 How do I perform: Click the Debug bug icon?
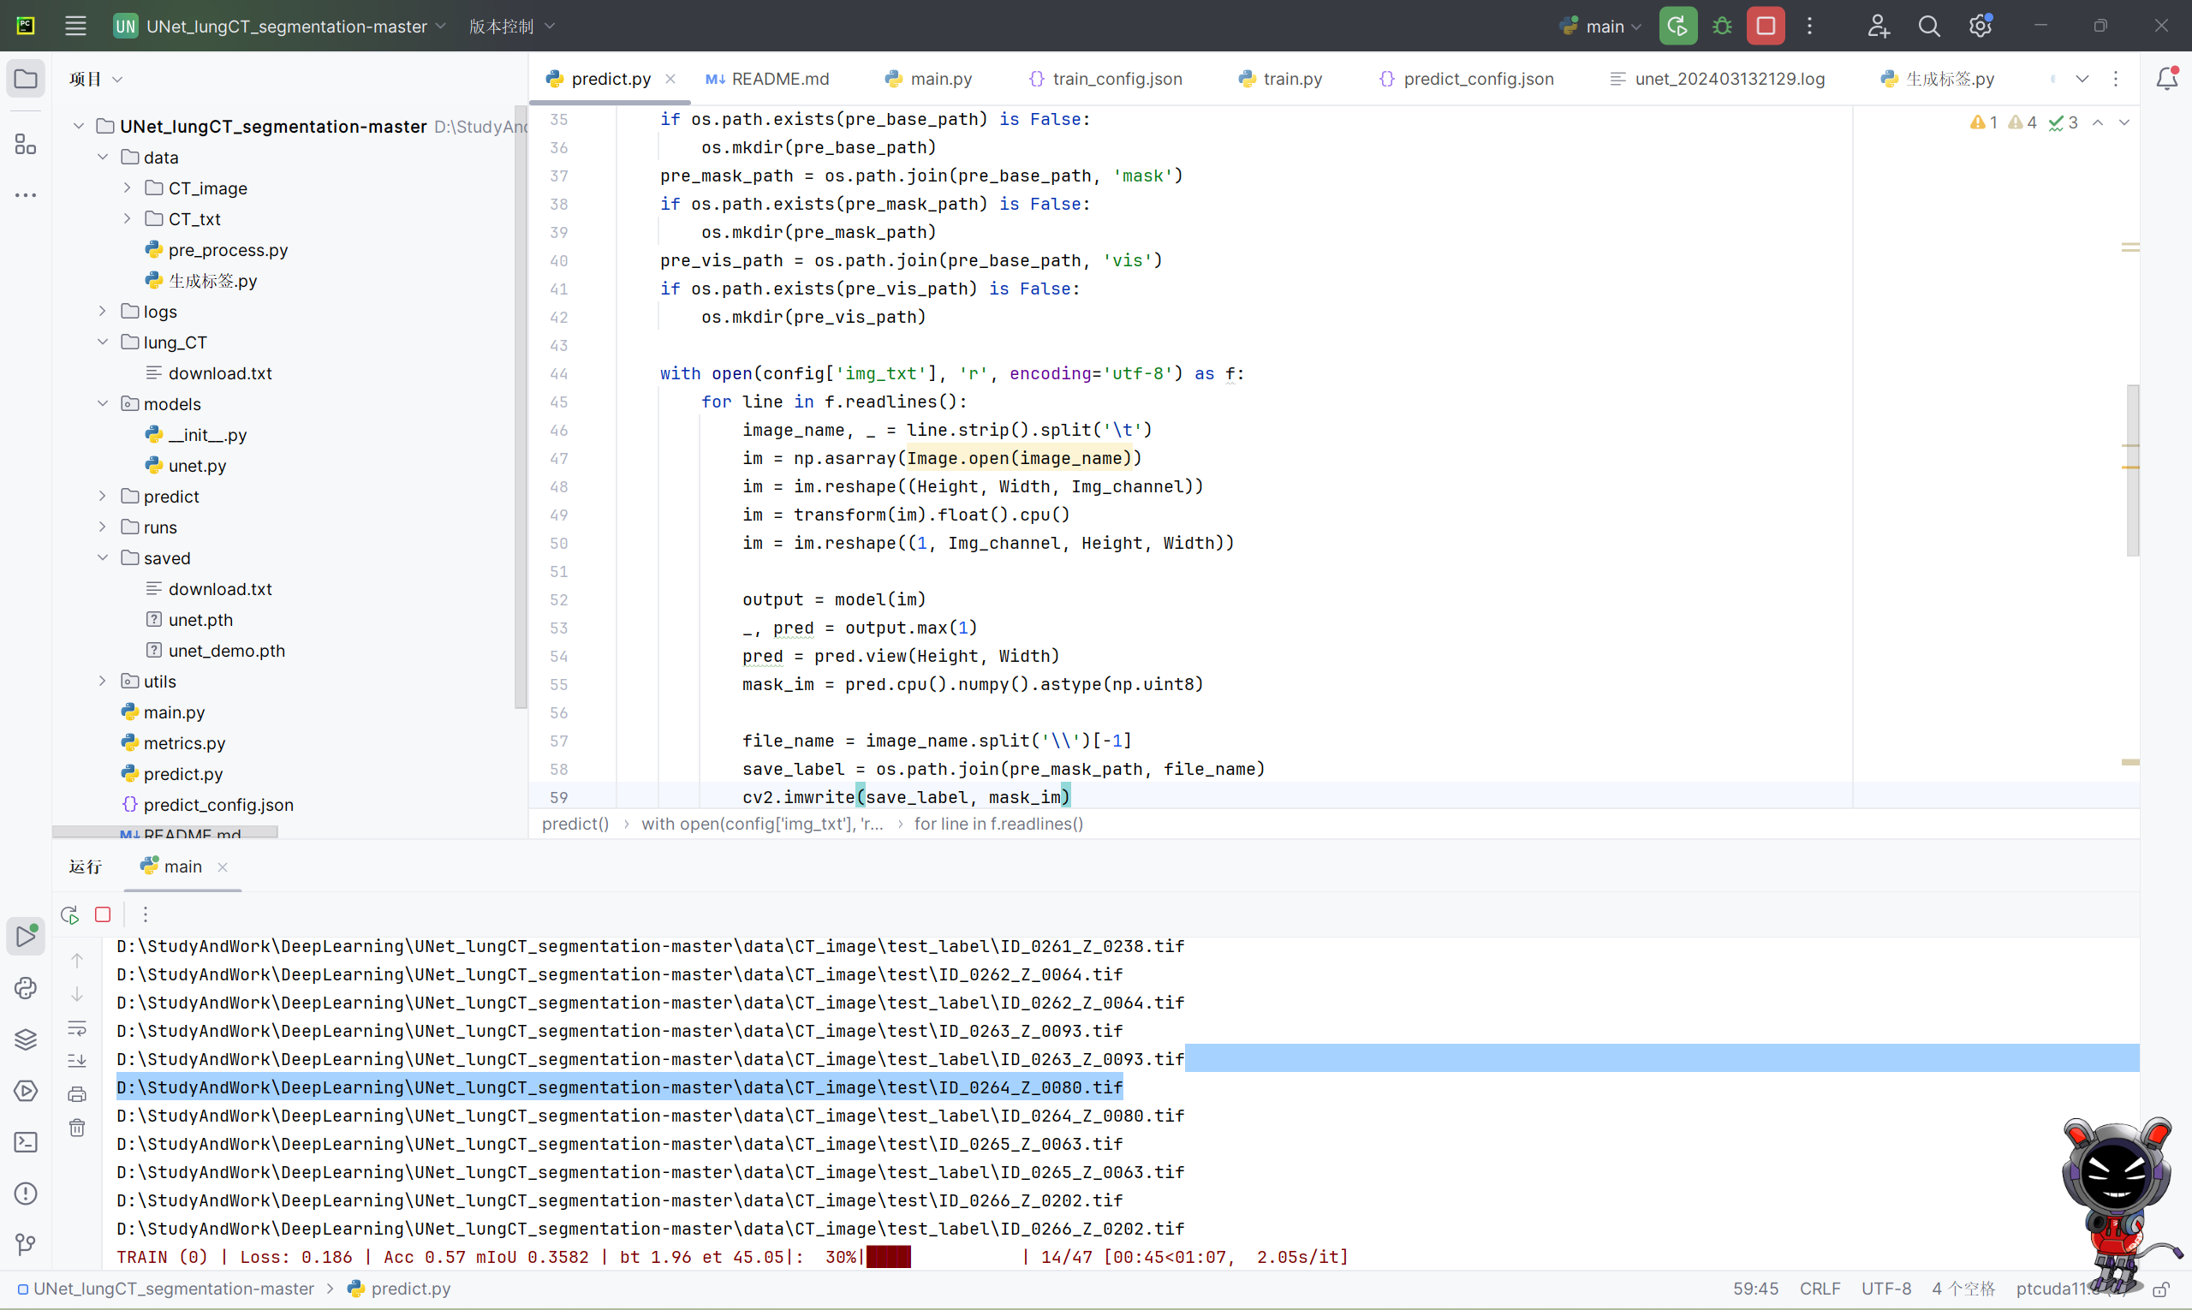click(x=1721, y=26)
